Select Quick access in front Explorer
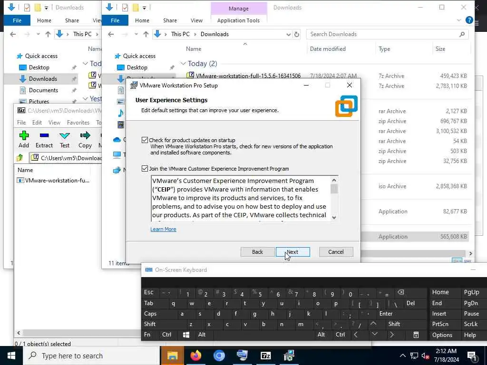This screenshot has width=487, height=365. pos(139,56)
